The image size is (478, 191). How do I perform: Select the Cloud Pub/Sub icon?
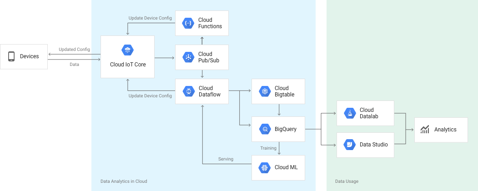click(x=188, y=57)
